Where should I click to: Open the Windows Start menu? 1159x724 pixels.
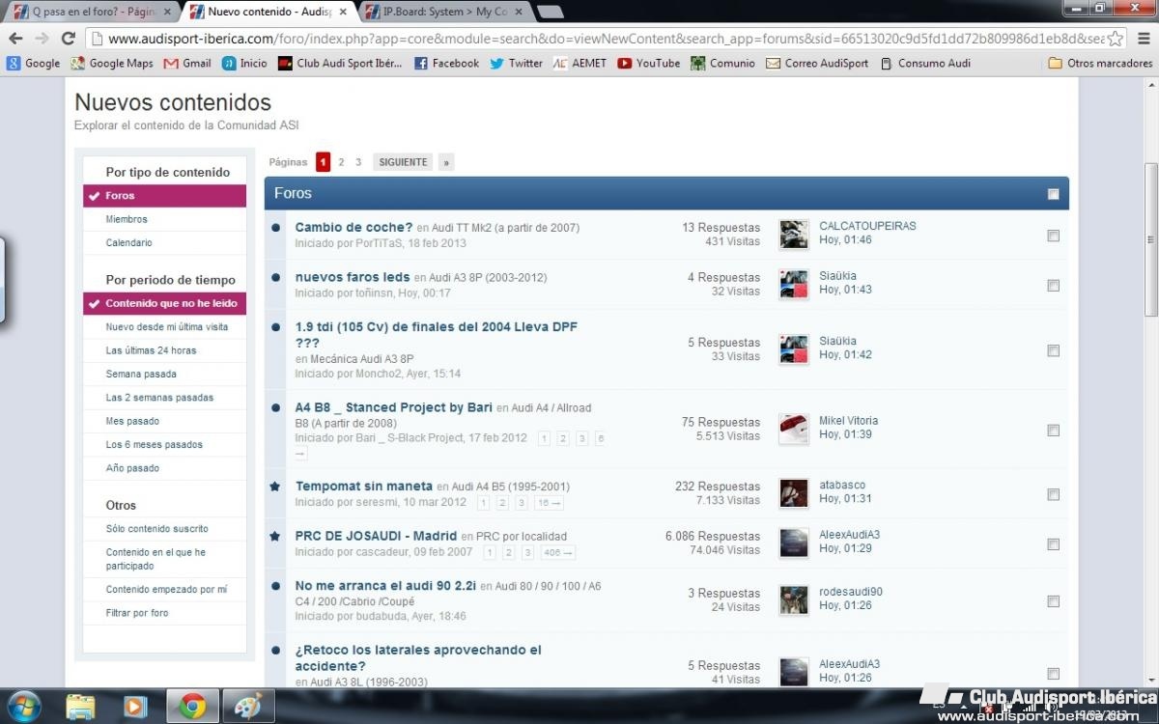[x=23, y=706]
